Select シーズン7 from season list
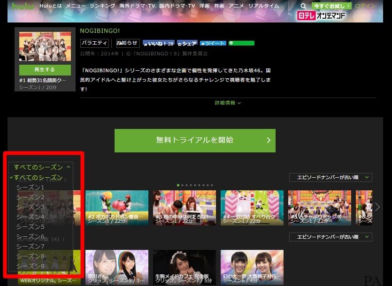 tap(30, 246)
